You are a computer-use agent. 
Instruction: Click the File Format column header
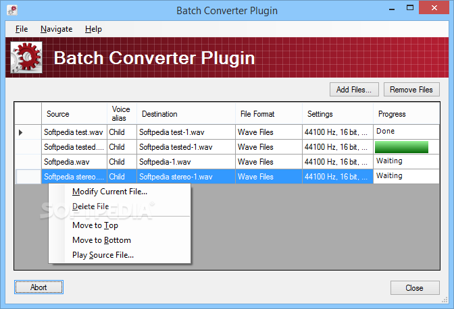pos(269,113)
